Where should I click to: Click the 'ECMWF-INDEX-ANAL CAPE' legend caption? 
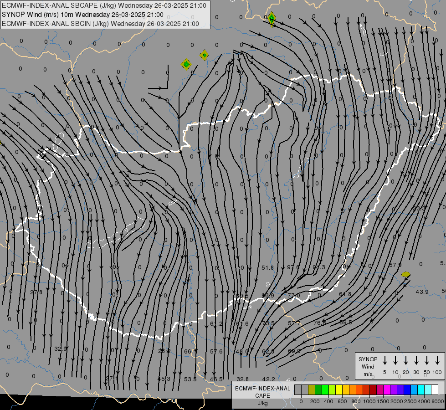[262, 392]
